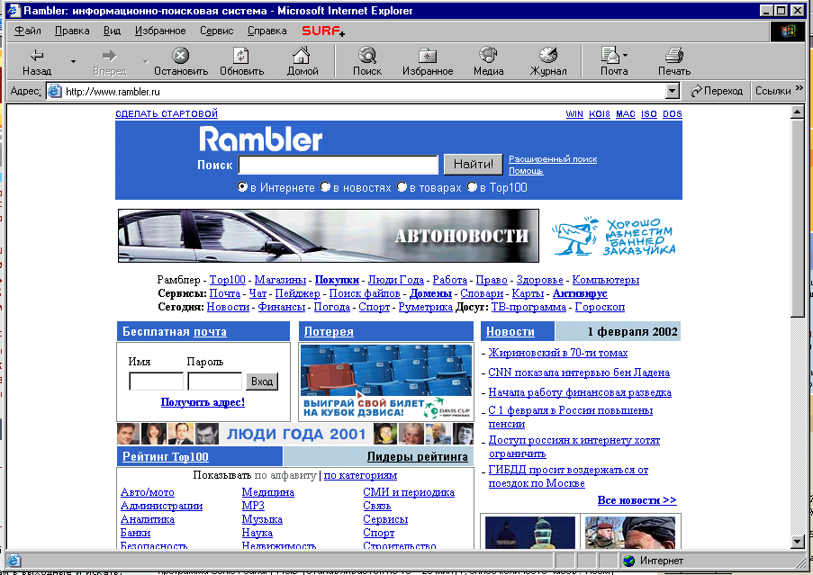Open the Сервис menu
813x575 pixels.
coord(217,31)
